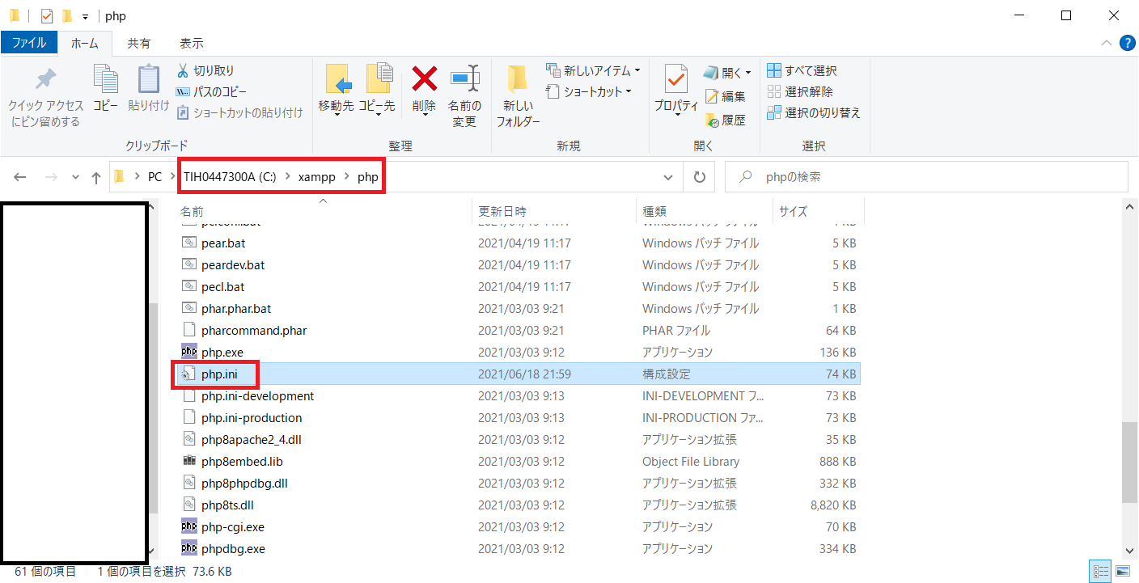Select phar.phar.bat file

pyautogui.click(x=518, y=308)
